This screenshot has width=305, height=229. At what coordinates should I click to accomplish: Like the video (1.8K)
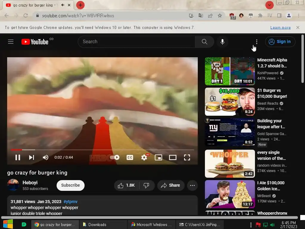point(126,185)
